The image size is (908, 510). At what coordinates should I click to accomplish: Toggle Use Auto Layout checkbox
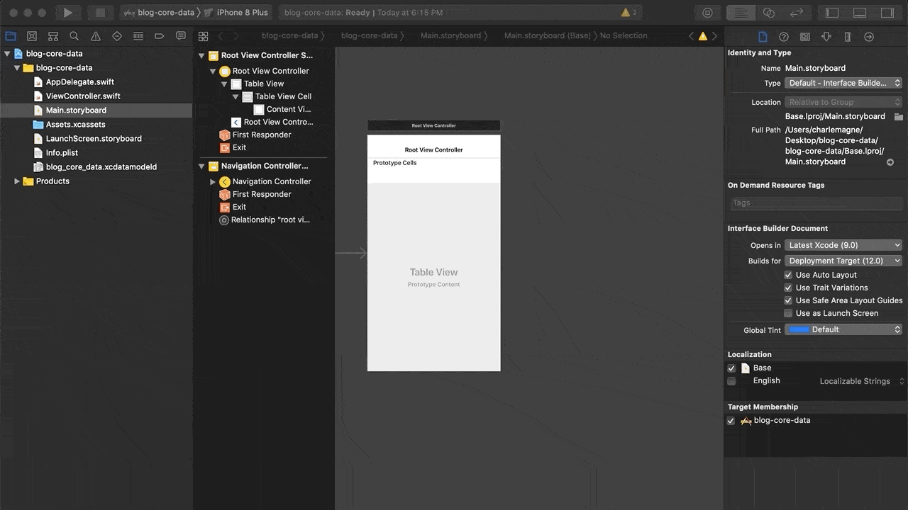point(788,275)
